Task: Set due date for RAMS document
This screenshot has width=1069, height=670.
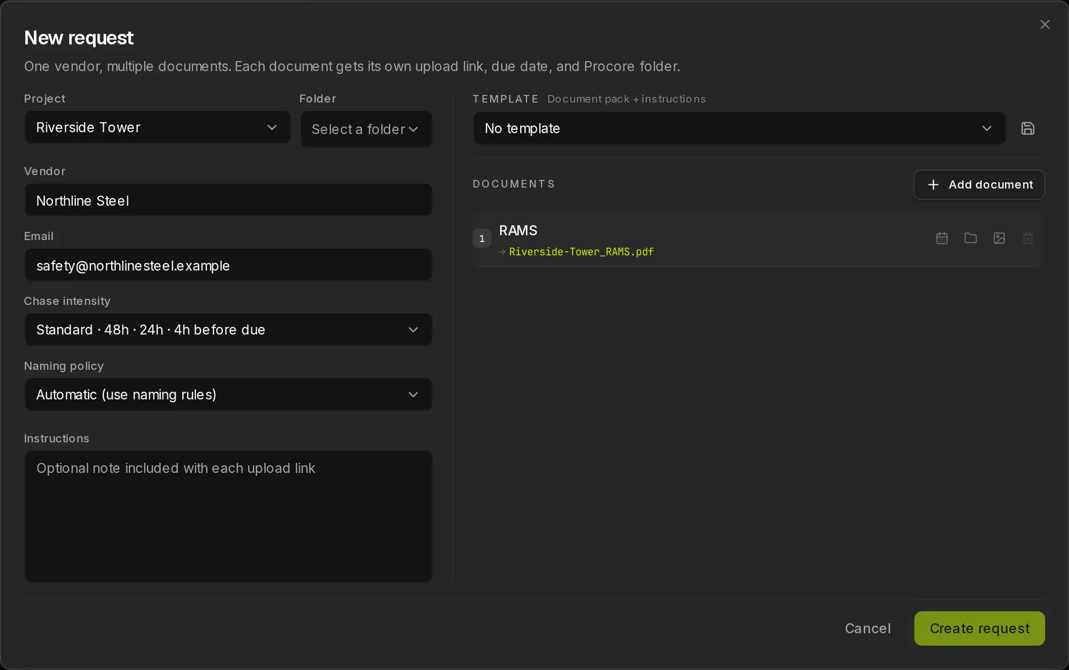Action: tap(942, 238)
